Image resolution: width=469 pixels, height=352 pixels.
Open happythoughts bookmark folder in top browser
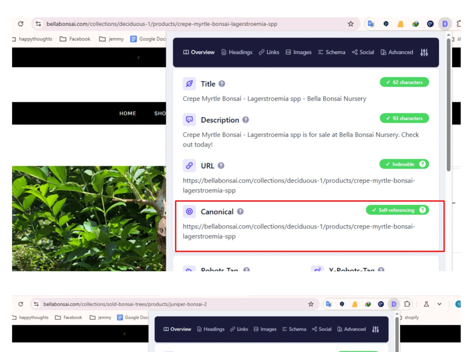pos(32,39)
